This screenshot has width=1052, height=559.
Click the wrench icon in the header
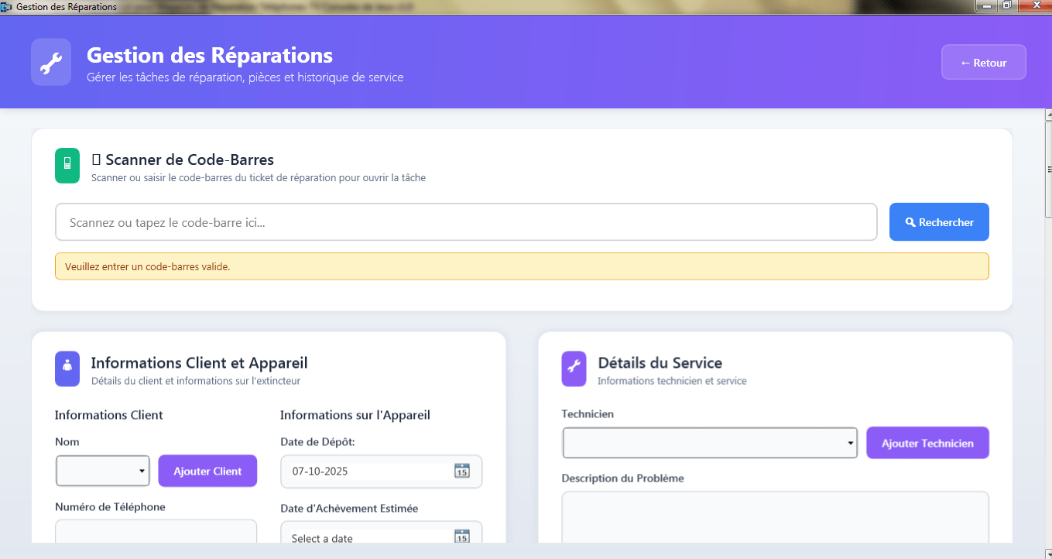click(51, 63)
